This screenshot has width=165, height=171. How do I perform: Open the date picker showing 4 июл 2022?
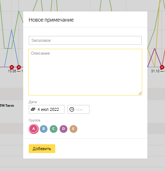pos(46,109)
